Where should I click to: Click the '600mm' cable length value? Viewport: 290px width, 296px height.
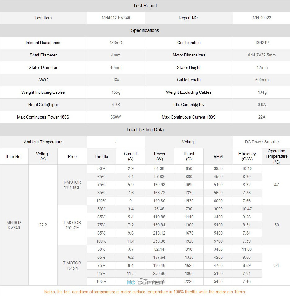pyautogui.click(x=262, y=80)
